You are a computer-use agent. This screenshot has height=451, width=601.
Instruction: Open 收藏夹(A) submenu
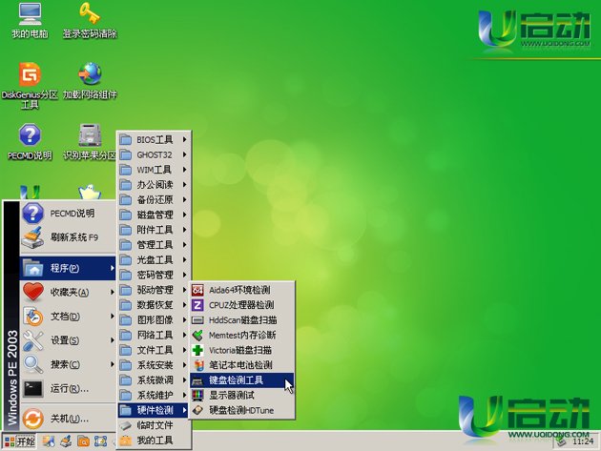(x=68, y=293)
